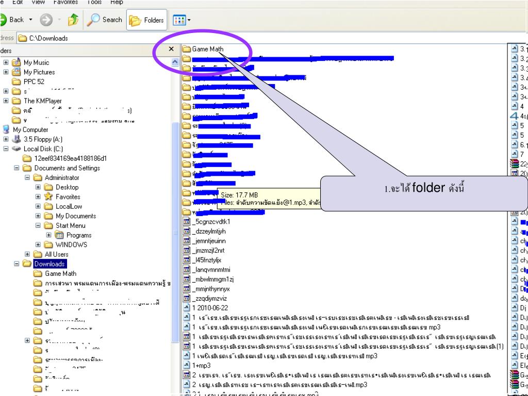Select file _mmjnthynnyx
This screenshot has height=396, width=528.
211,289
